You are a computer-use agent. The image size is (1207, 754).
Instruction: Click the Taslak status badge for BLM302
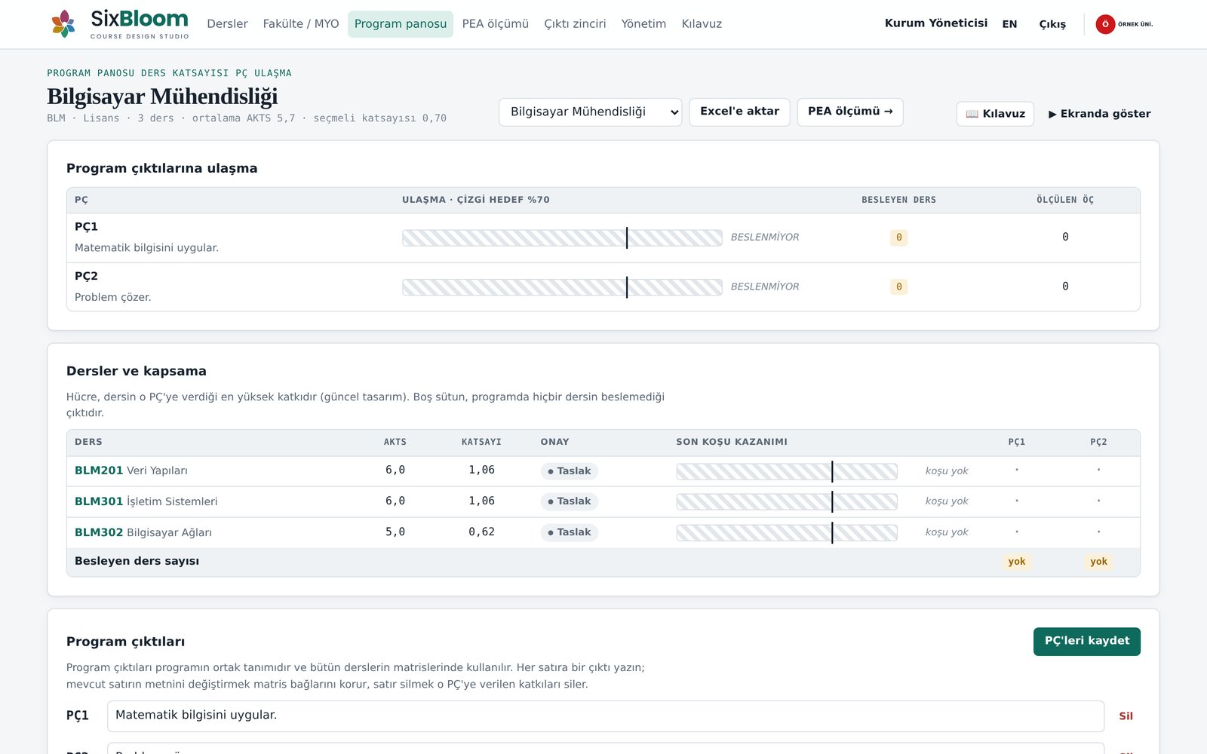pos(570,532)
